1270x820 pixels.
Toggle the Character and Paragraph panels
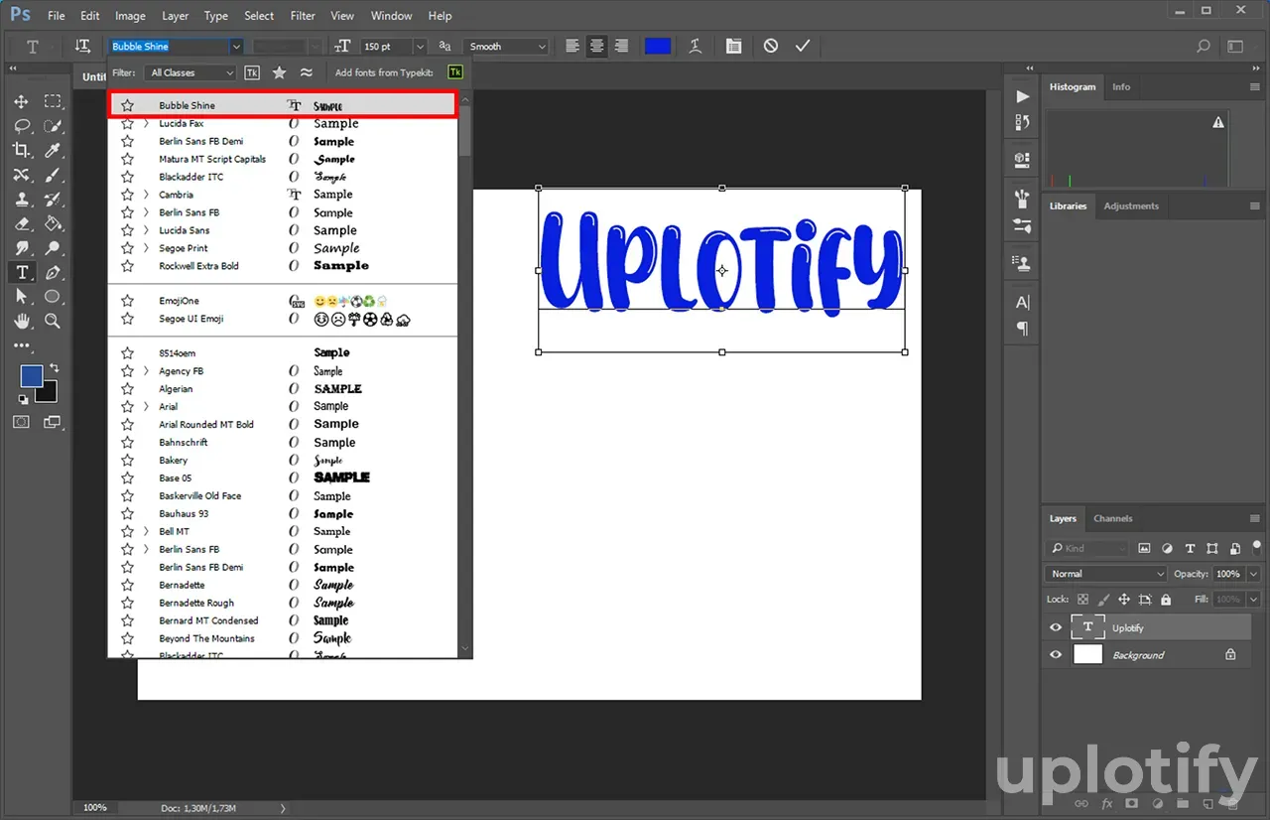click(x=733, y=47)
